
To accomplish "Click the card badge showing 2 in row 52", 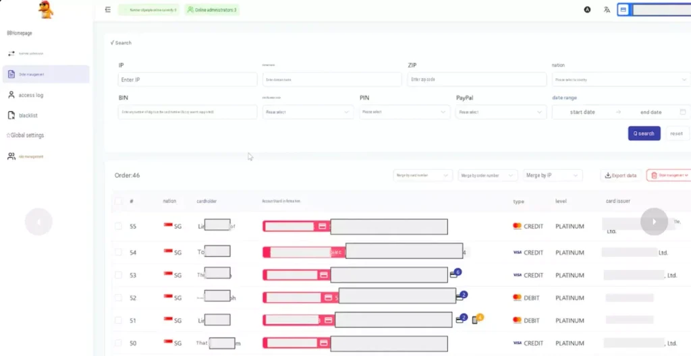I will (462, 295).
